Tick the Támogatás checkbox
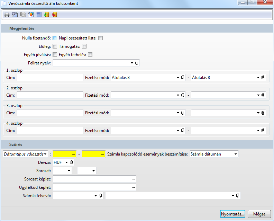Image resolution: width=274 pixels, height=221 pixels. [84, 46]
